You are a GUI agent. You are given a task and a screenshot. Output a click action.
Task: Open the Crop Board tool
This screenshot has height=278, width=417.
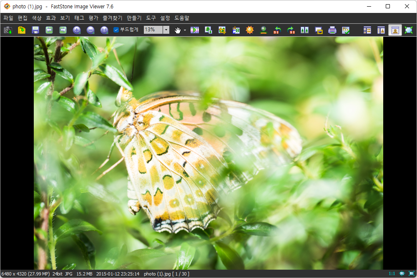coord(222,30)
